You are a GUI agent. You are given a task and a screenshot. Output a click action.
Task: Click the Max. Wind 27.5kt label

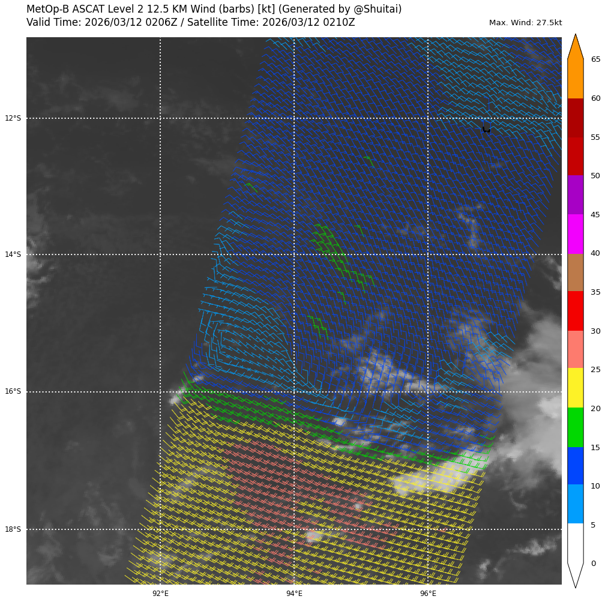coord(525,23)
